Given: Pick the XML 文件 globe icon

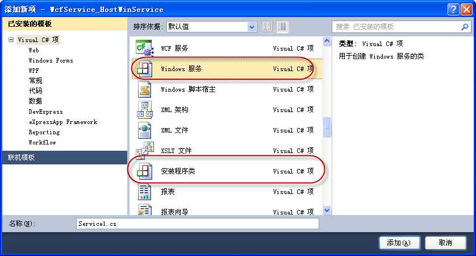Looking at the screenshot, I should [x=144, y=130].
